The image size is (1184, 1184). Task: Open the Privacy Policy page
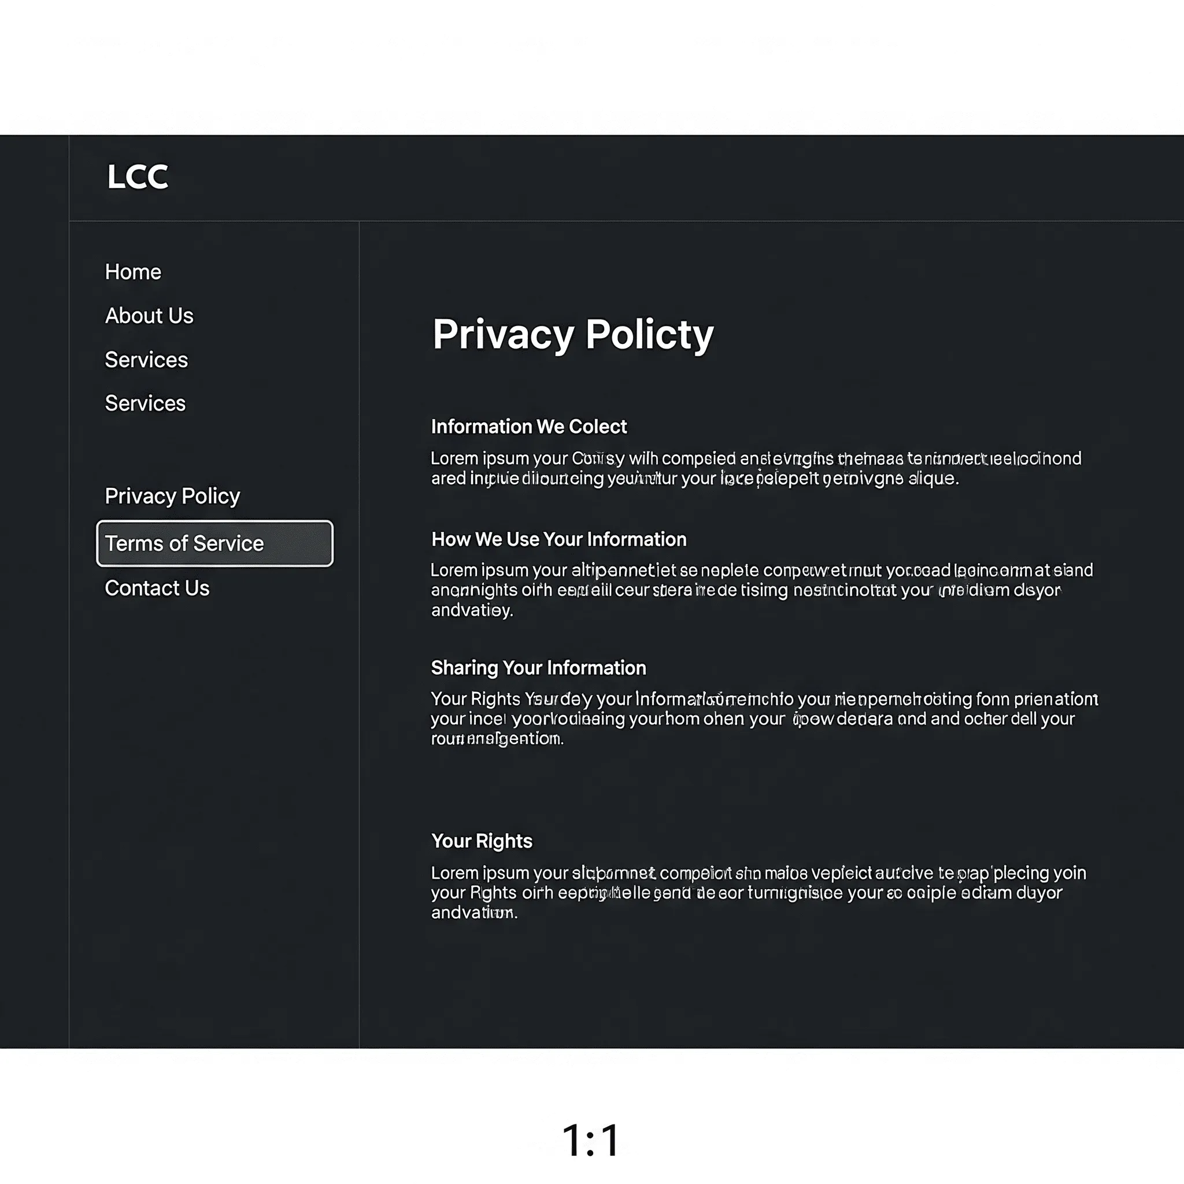[172, 497]
